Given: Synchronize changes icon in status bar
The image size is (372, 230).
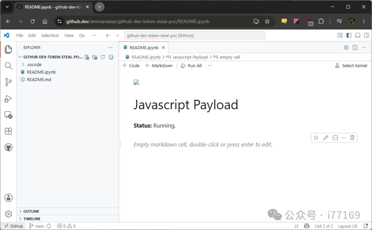Looking at the screenshot, I should [49, 226].
